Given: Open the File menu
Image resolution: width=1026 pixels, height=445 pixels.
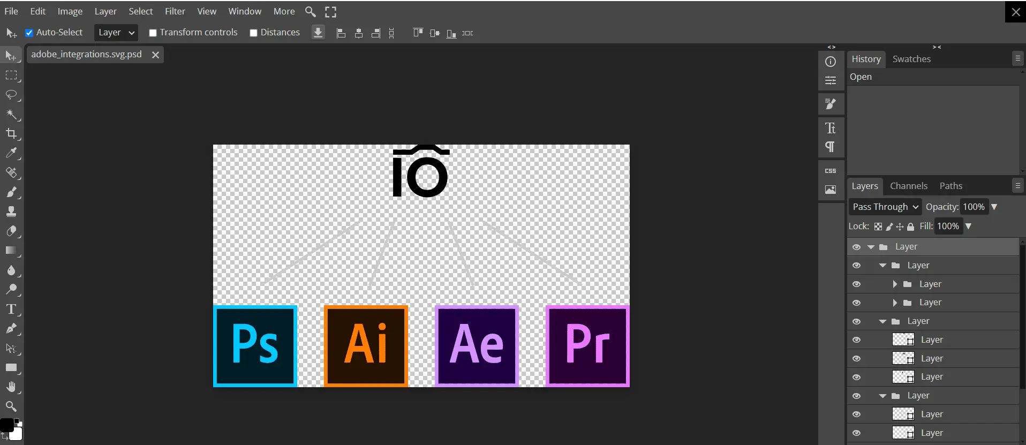Looking at the screenshot, I should [11, 11].
